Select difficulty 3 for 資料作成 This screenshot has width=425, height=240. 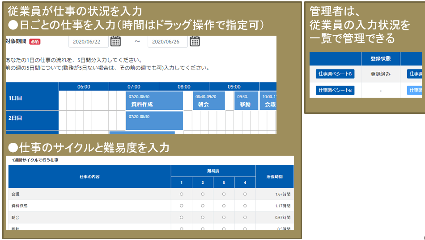click(224, 206)
